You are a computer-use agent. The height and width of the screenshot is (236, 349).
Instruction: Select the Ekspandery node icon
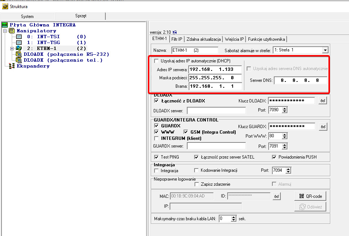[x=11, y=66]
